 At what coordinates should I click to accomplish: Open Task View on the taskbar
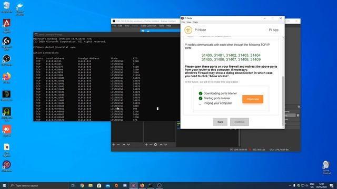coord(73,185)
